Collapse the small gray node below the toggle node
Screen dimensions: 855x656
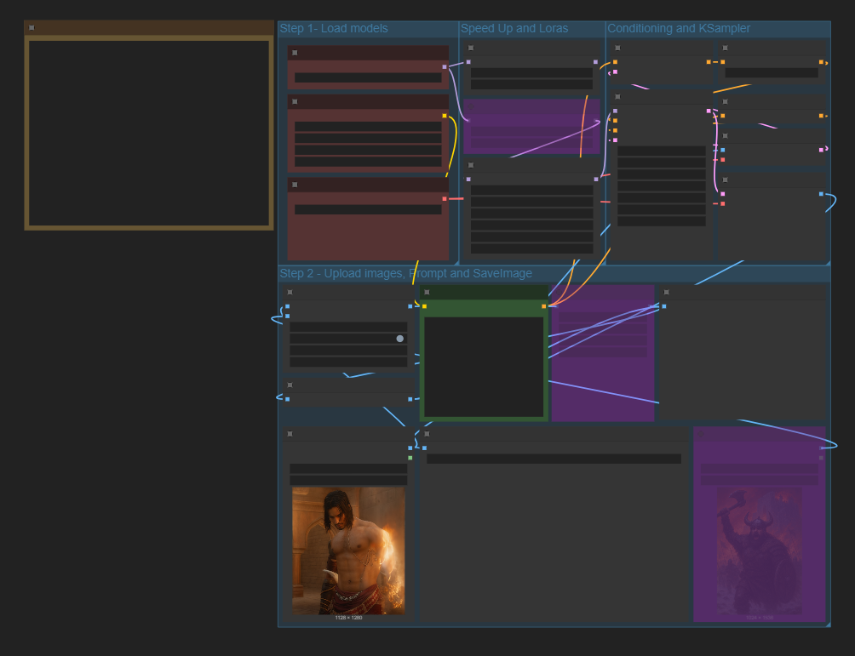click(290, 385)
